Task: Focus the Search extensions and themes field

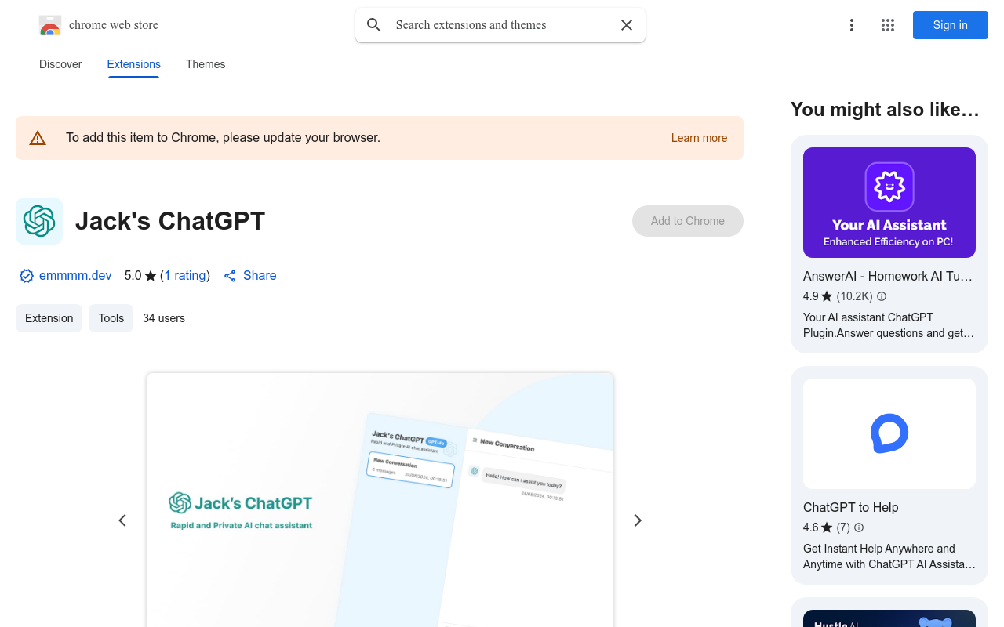Action: [x=502, y=25]
